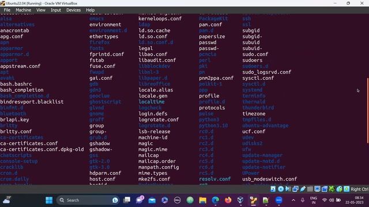Click the optical drive indicator in VirtualBox status bar
The width and height of the screenshot is (369, 207).
(x=281, y=189)
